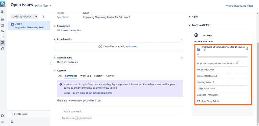Select the Issues monitor icon in sidebar
The image size is (259, 126).
[x=2, y=43]
